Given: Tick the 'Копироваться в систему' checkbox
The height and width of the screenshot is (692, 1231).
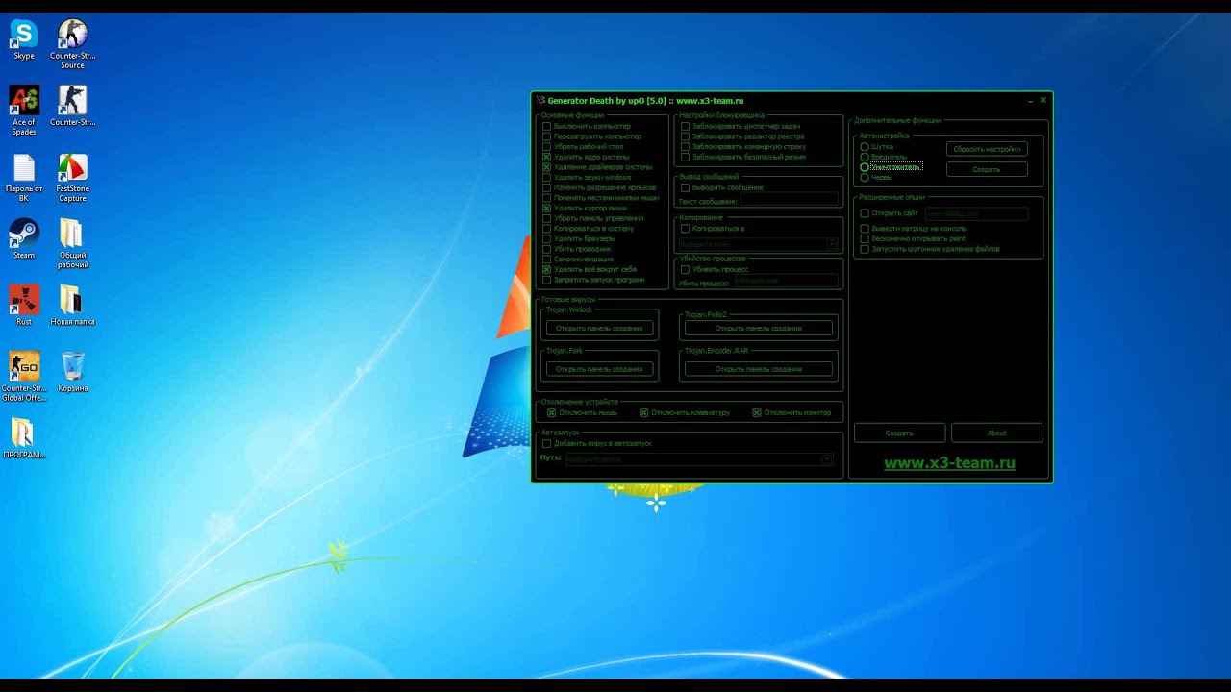Looking at the screenshot, I should pyautogui.click(x=547, y=229).
